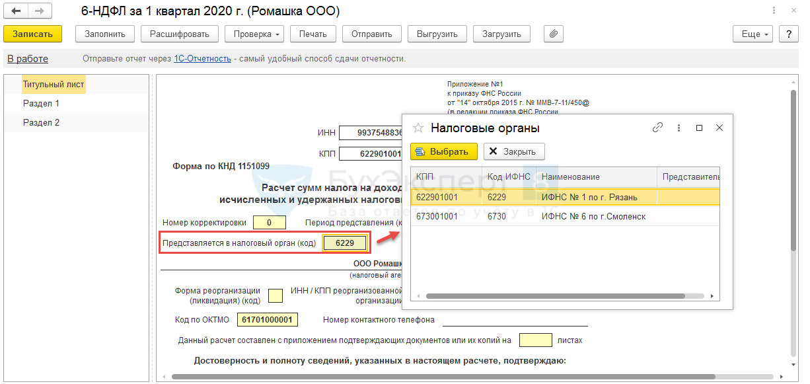This screenshot has height=384, width=810.
Task: Click the favorite star beside report title
Action: tap(67, 12)
